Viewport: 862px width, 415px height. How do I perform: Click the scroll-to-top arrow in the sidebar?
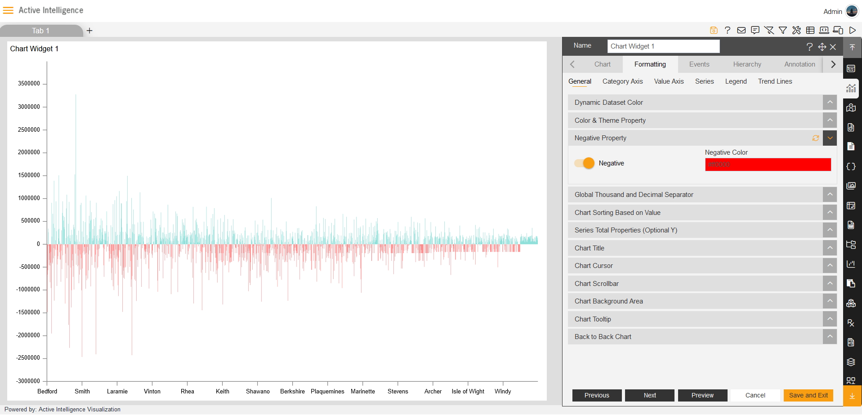pos(852,47)
